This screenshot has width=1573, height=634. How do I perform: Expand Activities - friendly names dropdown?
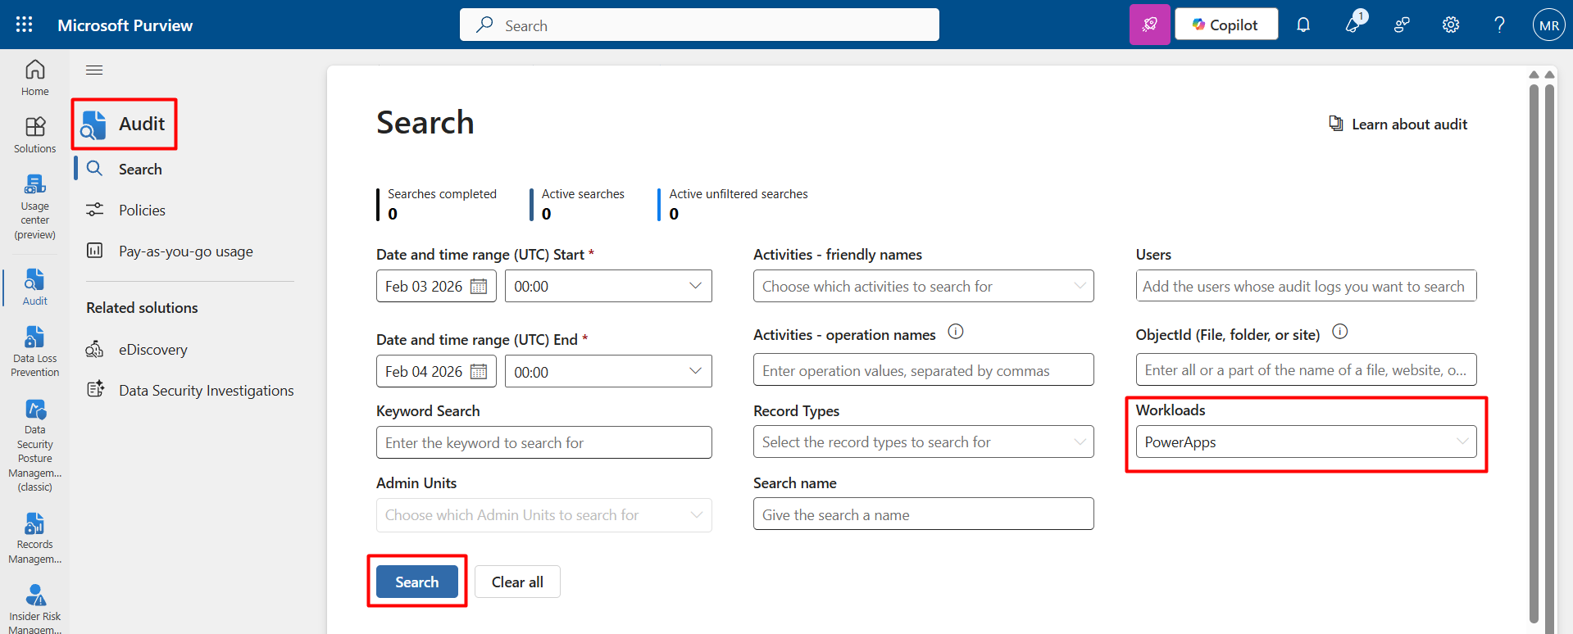pos(923,286)
